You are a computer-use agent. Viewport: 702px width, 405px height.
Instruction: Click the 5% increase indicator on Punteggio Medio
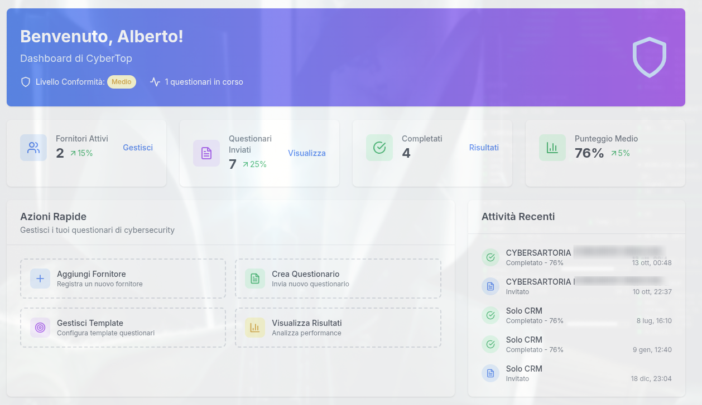pyautogui.click(x=621, y=153)
